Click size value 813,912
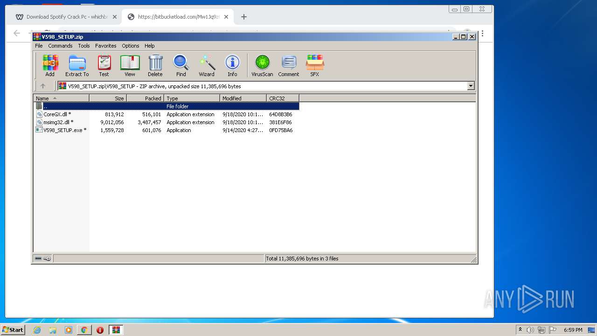The width and height of the screenshot is (597, 336). 114,114
